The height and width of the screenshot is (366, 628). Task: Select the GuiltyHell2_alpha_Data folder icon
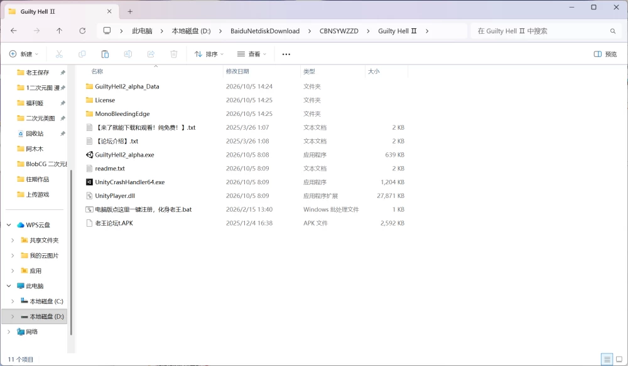pyautogui.click(x=89, y=86)
